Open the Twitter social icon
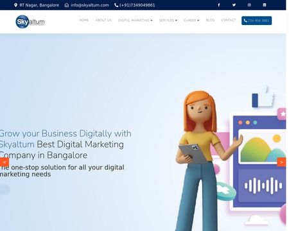This screenshot has height=231, width=289. click(x=234, y=5)
